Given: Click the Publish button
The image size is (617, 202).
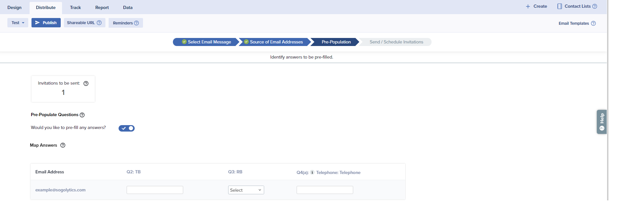Looking at the screenshot, I should point(46,23).
